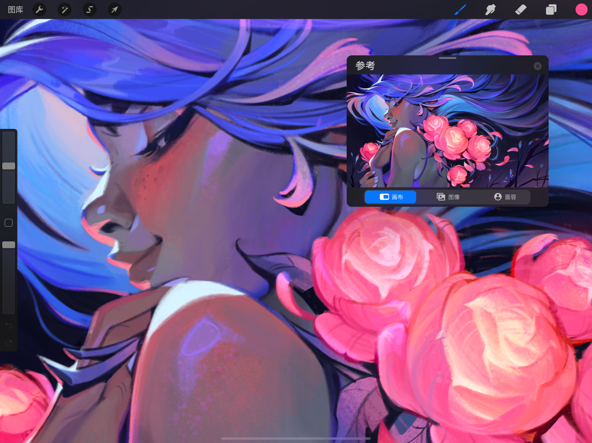Return to the 图库 gallery

16,10
